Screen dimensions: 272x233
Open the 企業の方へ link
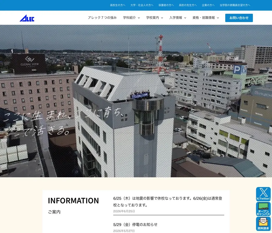(x=208, y=5)
